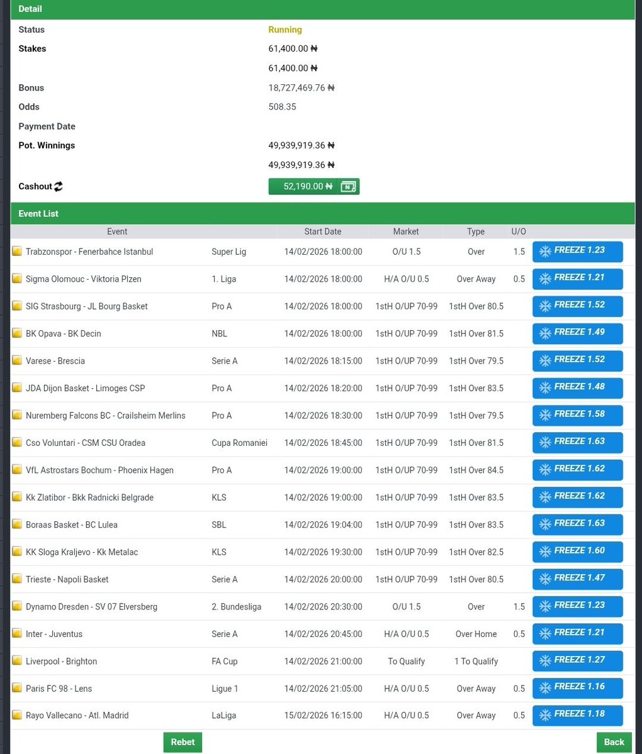Click start date 15/02/2026 16:15:00

click(323, 716)
